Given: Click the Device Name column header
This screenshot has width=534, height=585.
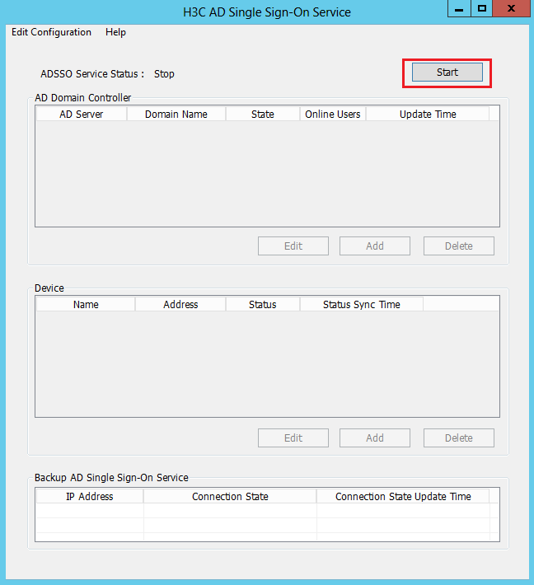Looking at the screenshot, I should coord(86,304).
